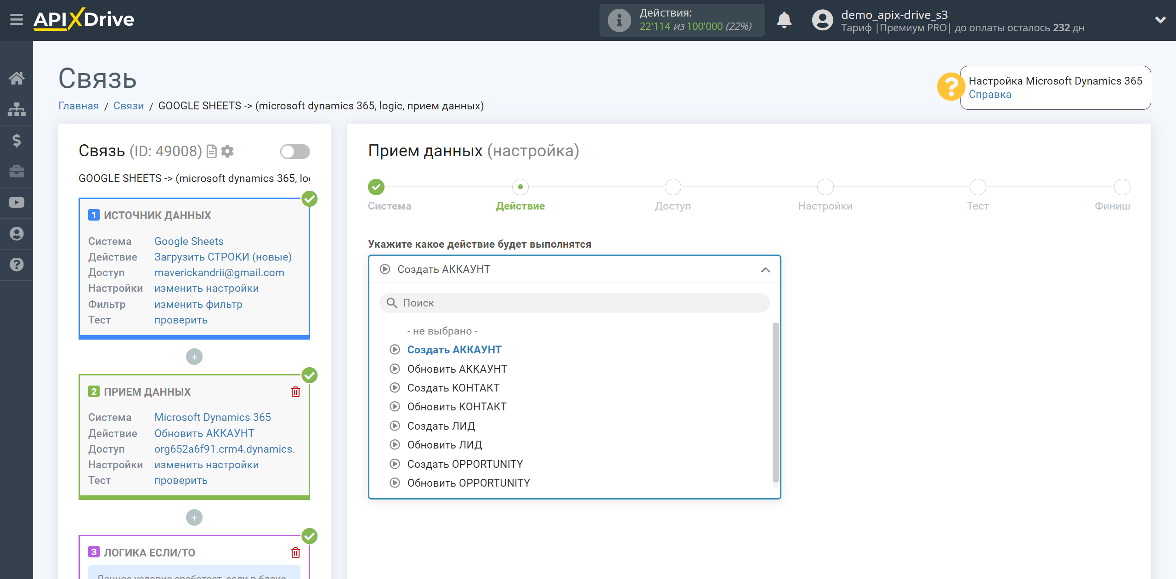Open connection settings gear icon
This screenshot has height=579, width=1176.
pyautogui.click(x=227, y=151)
